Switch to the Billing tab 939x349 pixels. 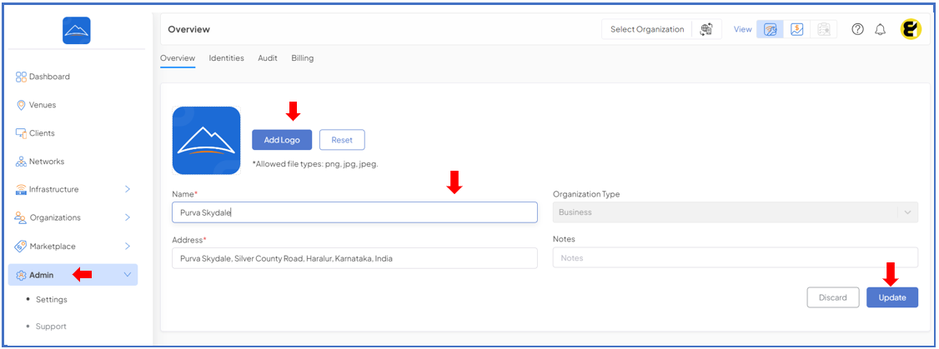point(303,58)
